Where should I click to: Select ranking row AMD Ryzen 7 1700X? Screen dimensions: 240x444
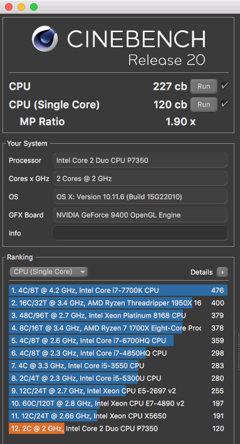(x=118, y=328)
